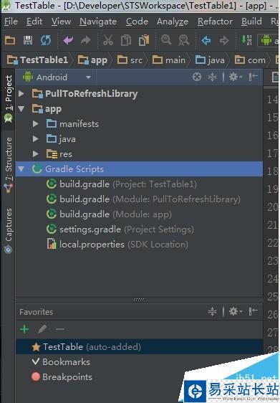Open the Captures side tab
Image resolution: width=280 pixels, height=403 pixels.
click(x=8, y=230)
